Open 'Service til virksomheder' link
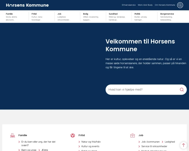189x151 pixels. pyautogui.click(x=154, y=146)
